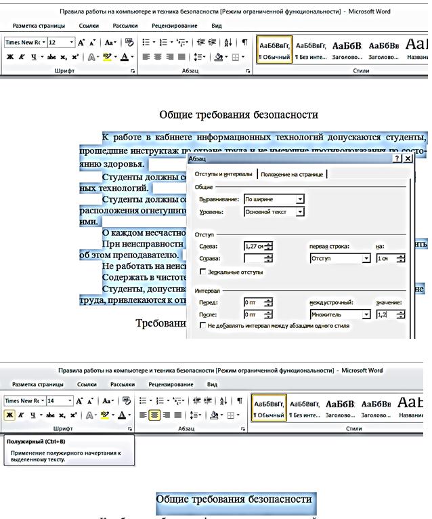This screenshot has height=519, width=432.
Task: Open Вид tab in lower Word window
Action: (x=212, y=384)
